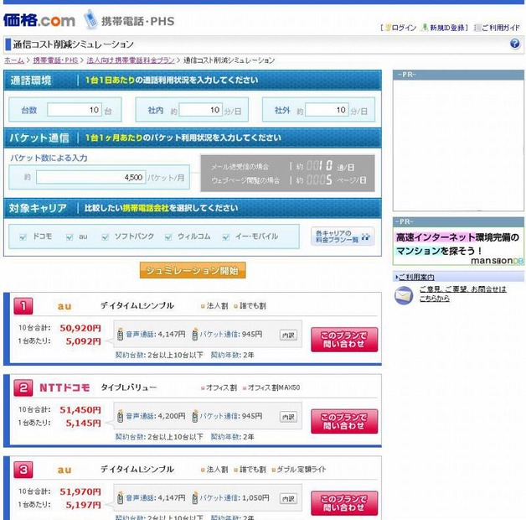Screen dimensions: 526x520
Task: Click the voice call phone icon in 50,920円 plan
Action: [120, 334]
